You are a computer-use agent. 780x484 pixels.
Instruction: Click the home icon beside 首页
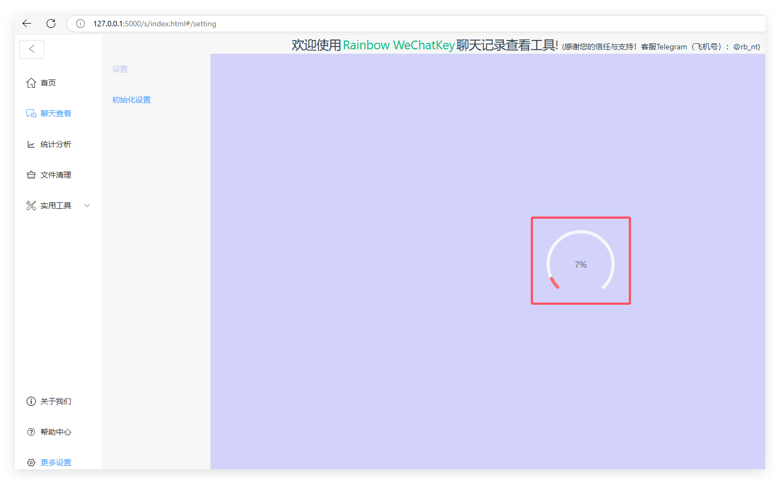click(x=31, y=83)
